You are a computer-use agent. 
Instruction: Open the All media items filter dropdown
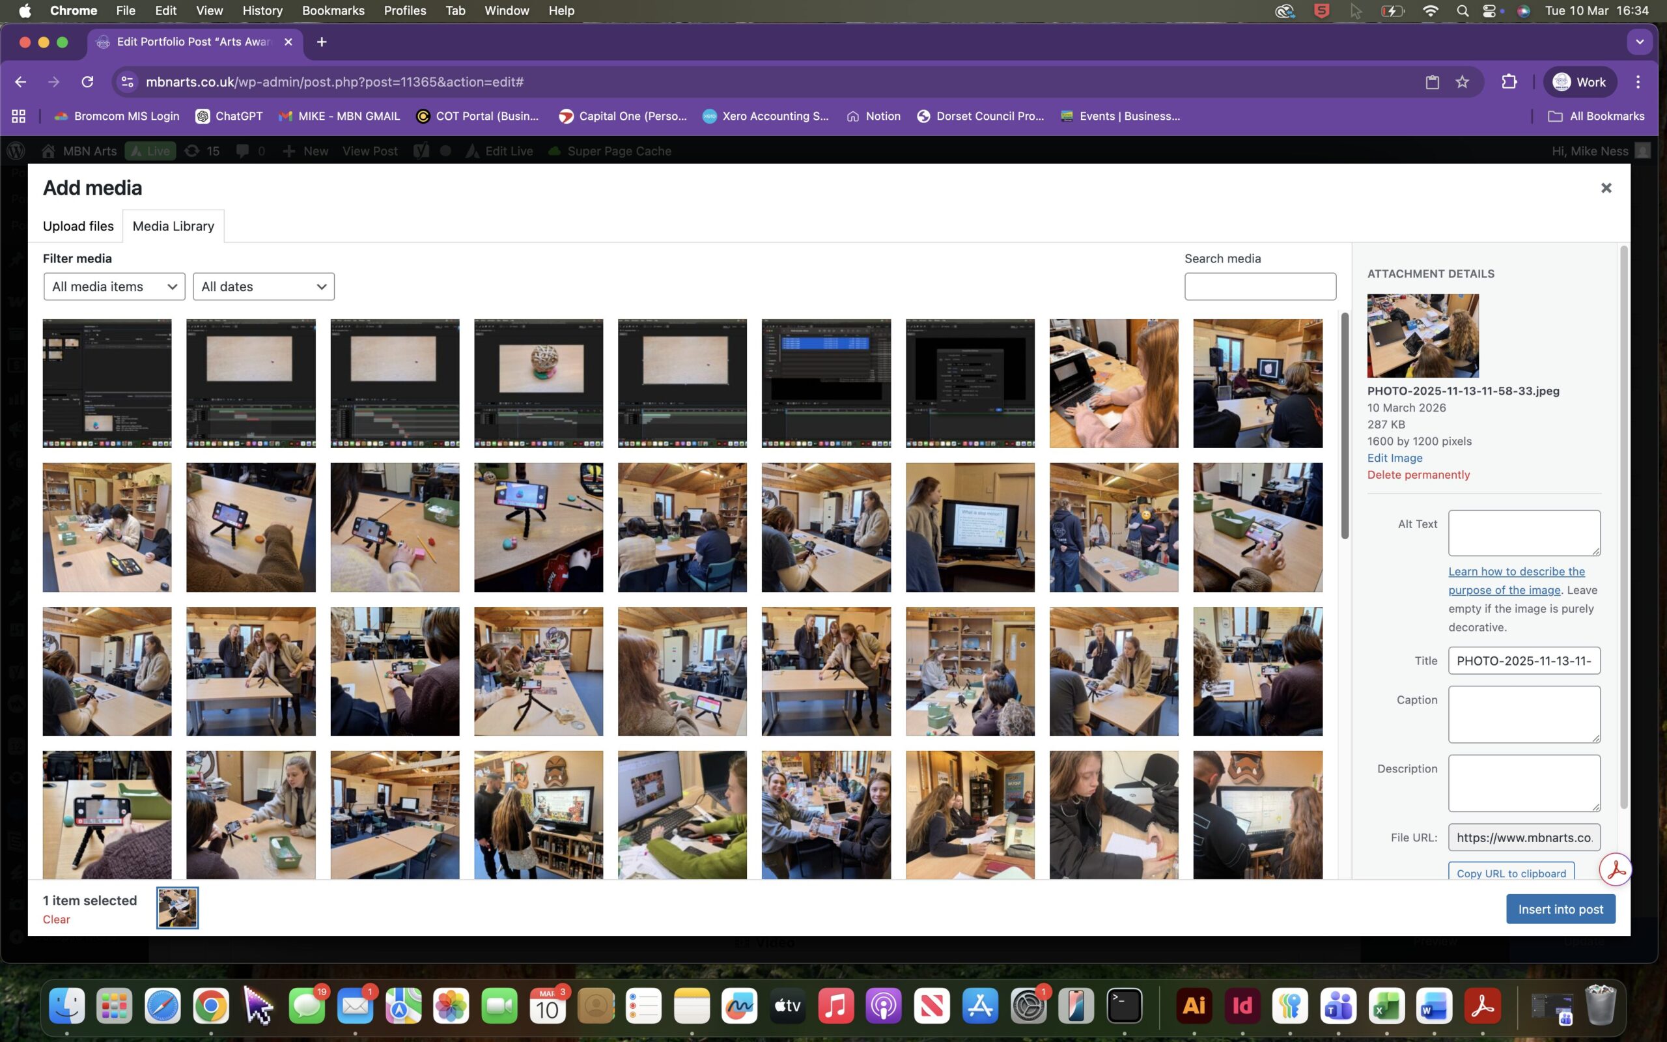coord(115,287)
